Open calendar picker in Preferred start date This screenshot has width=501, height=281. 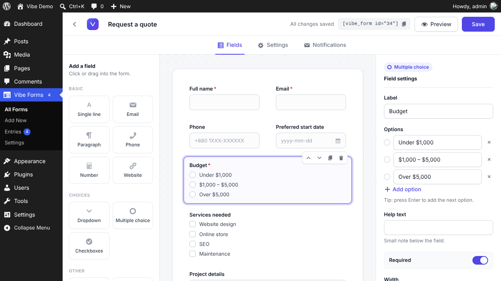pyautogui.click(x=338, y=141)
